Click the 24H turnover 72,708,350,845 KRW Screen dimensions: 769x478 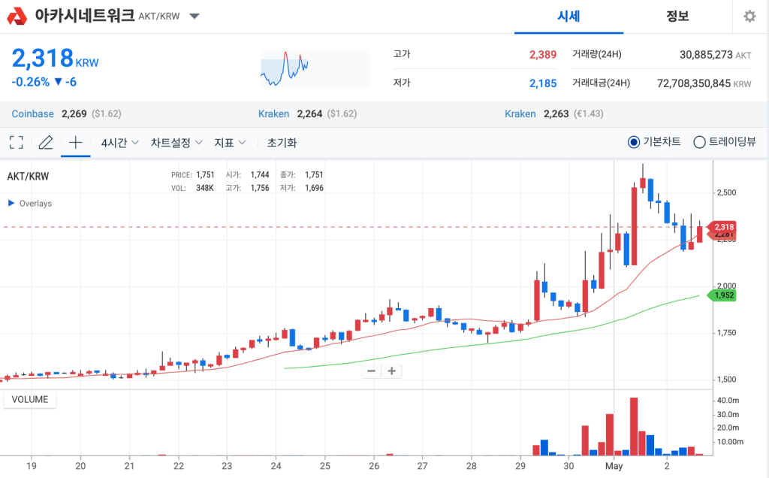(x=704, y=83)
